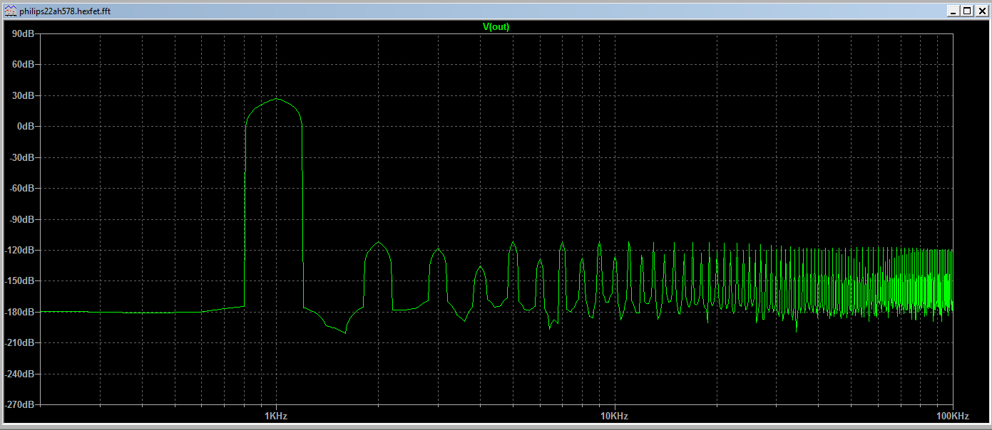
Task: Click the 10KHz frequency axis label
Action: [614, 416]
